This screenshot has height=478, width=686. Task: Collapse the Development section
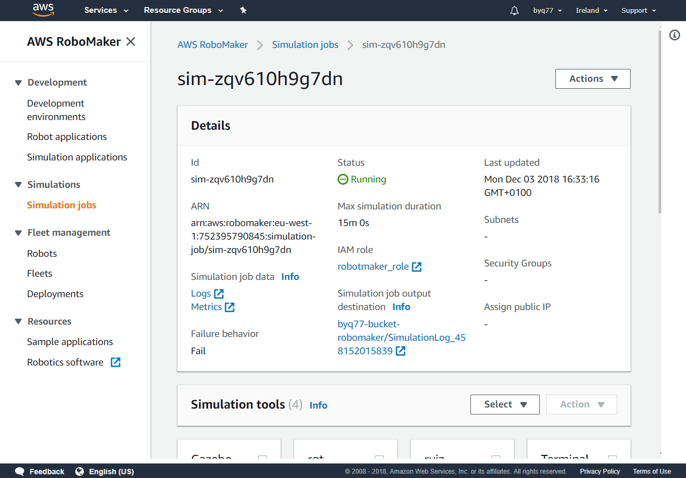click(18, 83)
